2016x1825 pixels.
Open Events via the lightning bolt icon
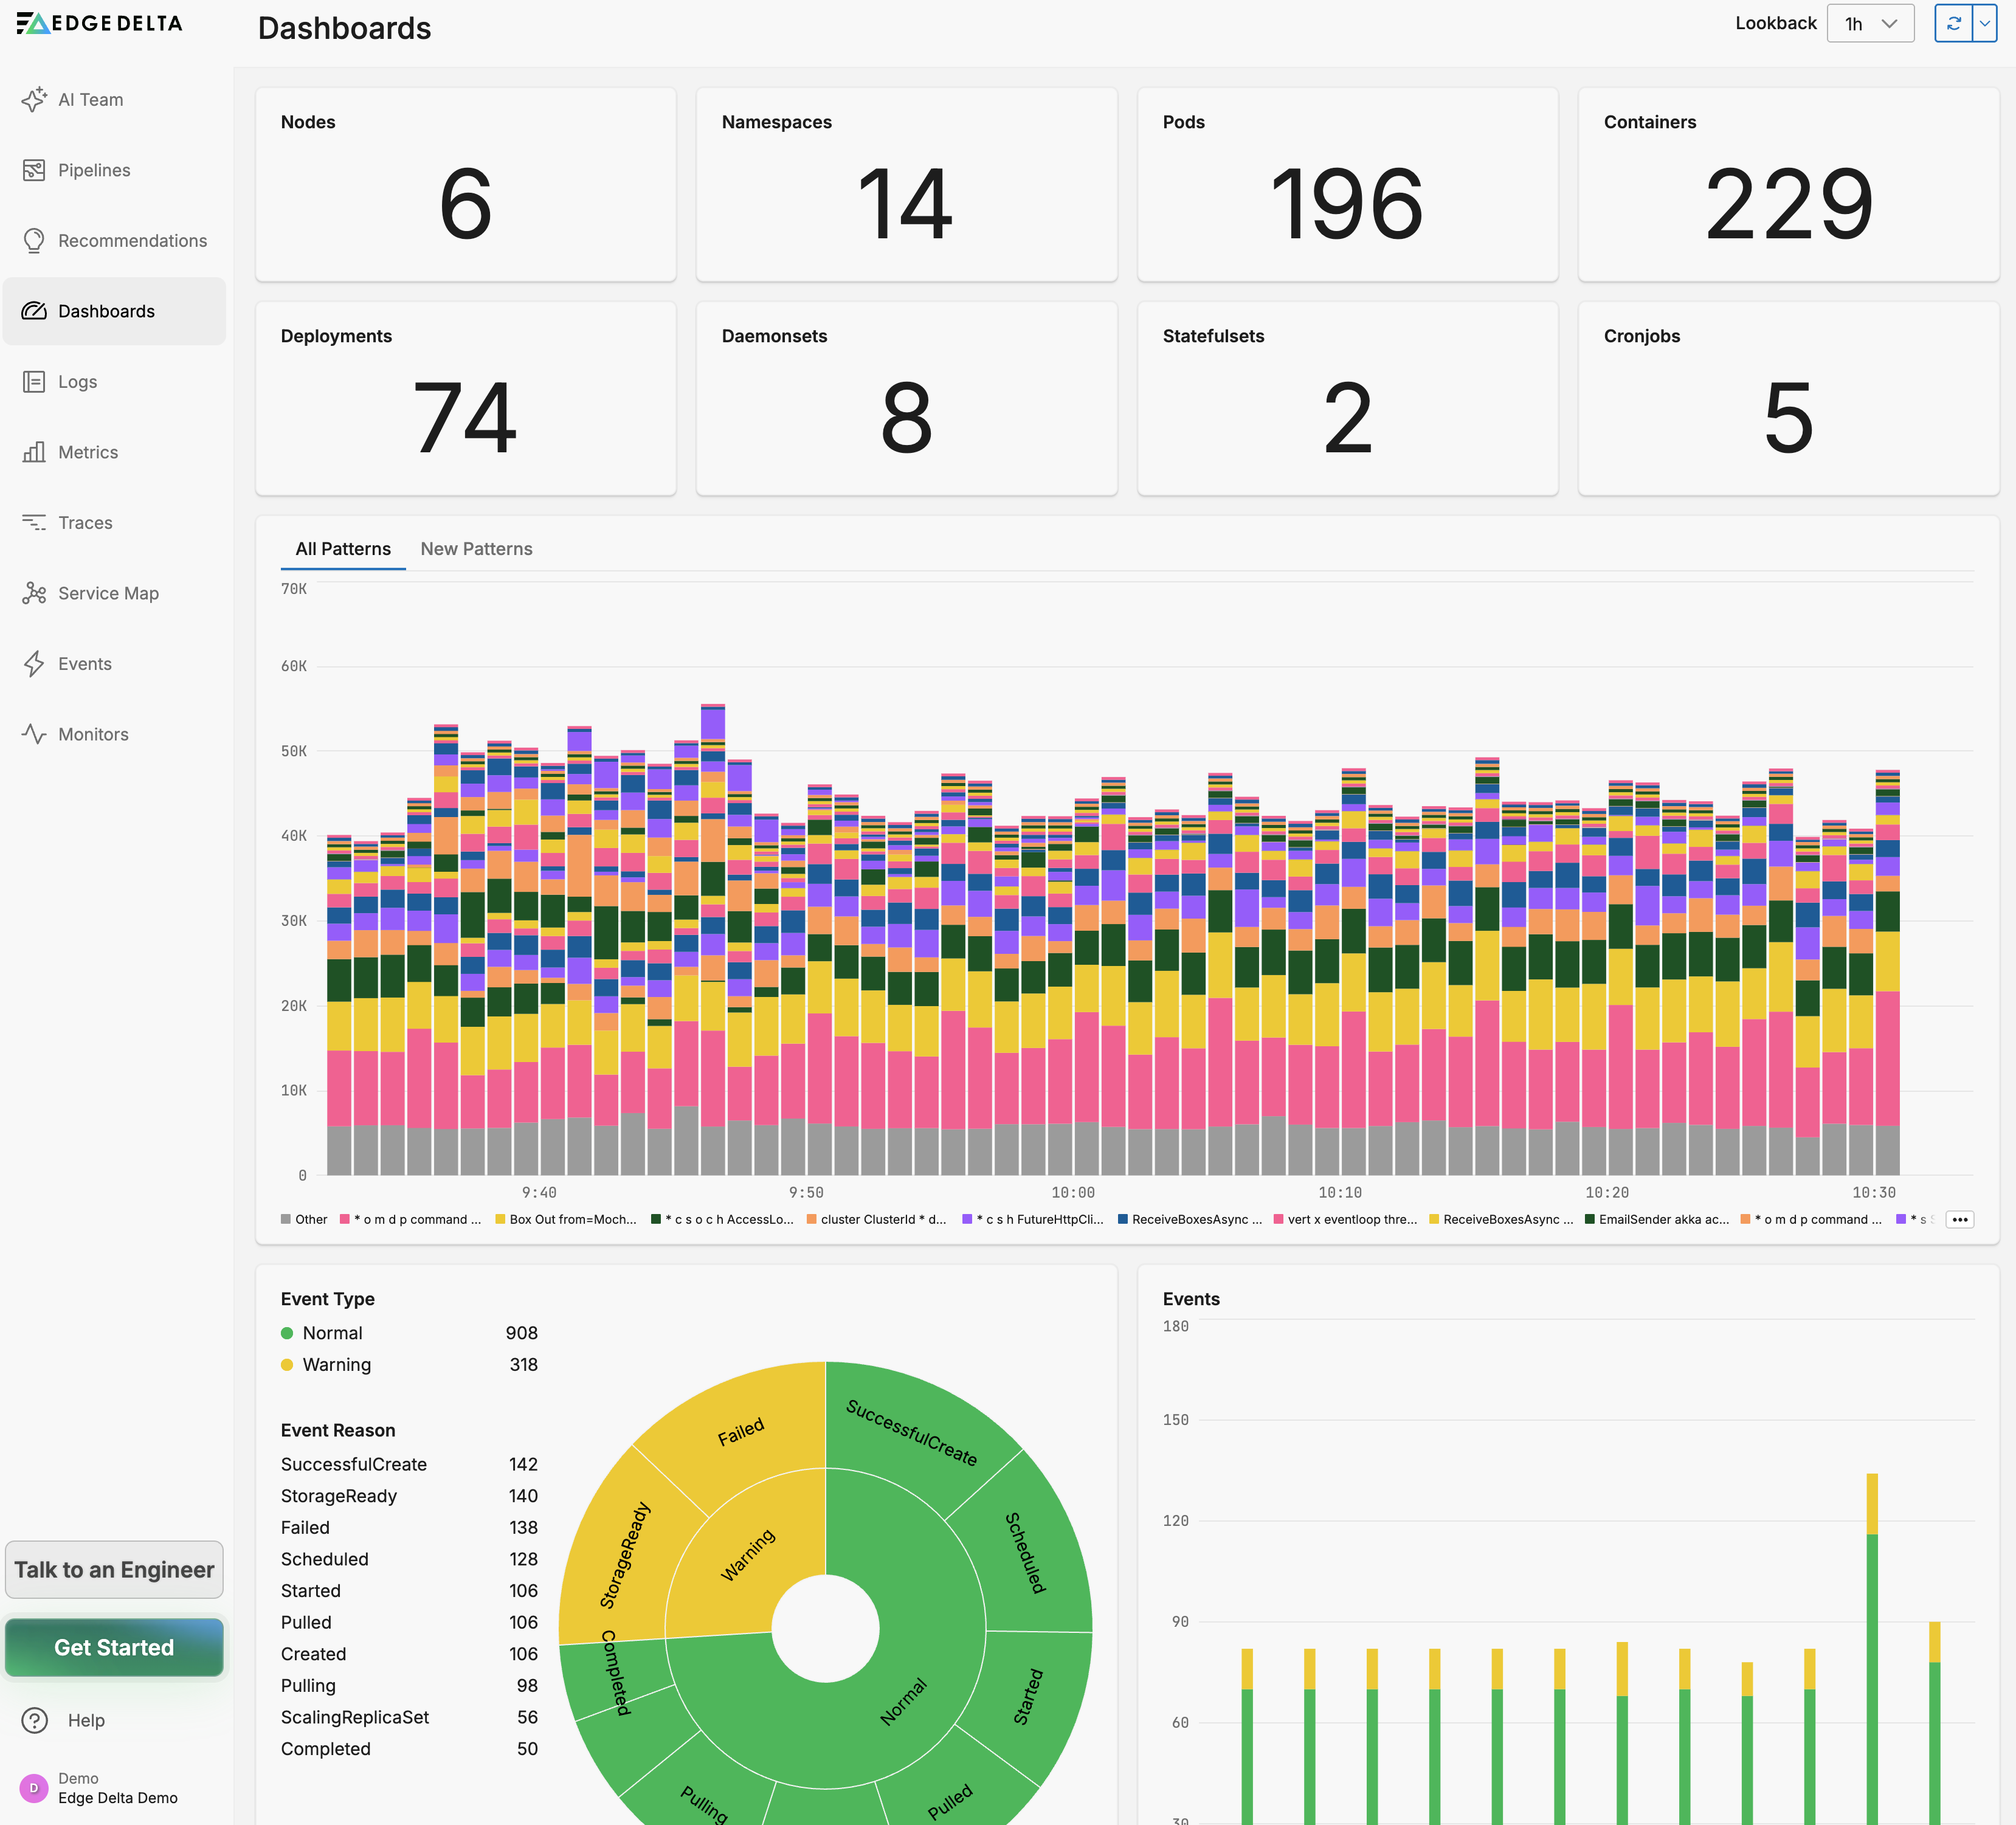pyautogui.click(x=34, y=664)
